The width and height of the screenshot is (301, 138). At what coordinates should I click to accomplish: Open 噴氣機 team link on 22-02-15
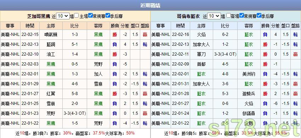51,34
